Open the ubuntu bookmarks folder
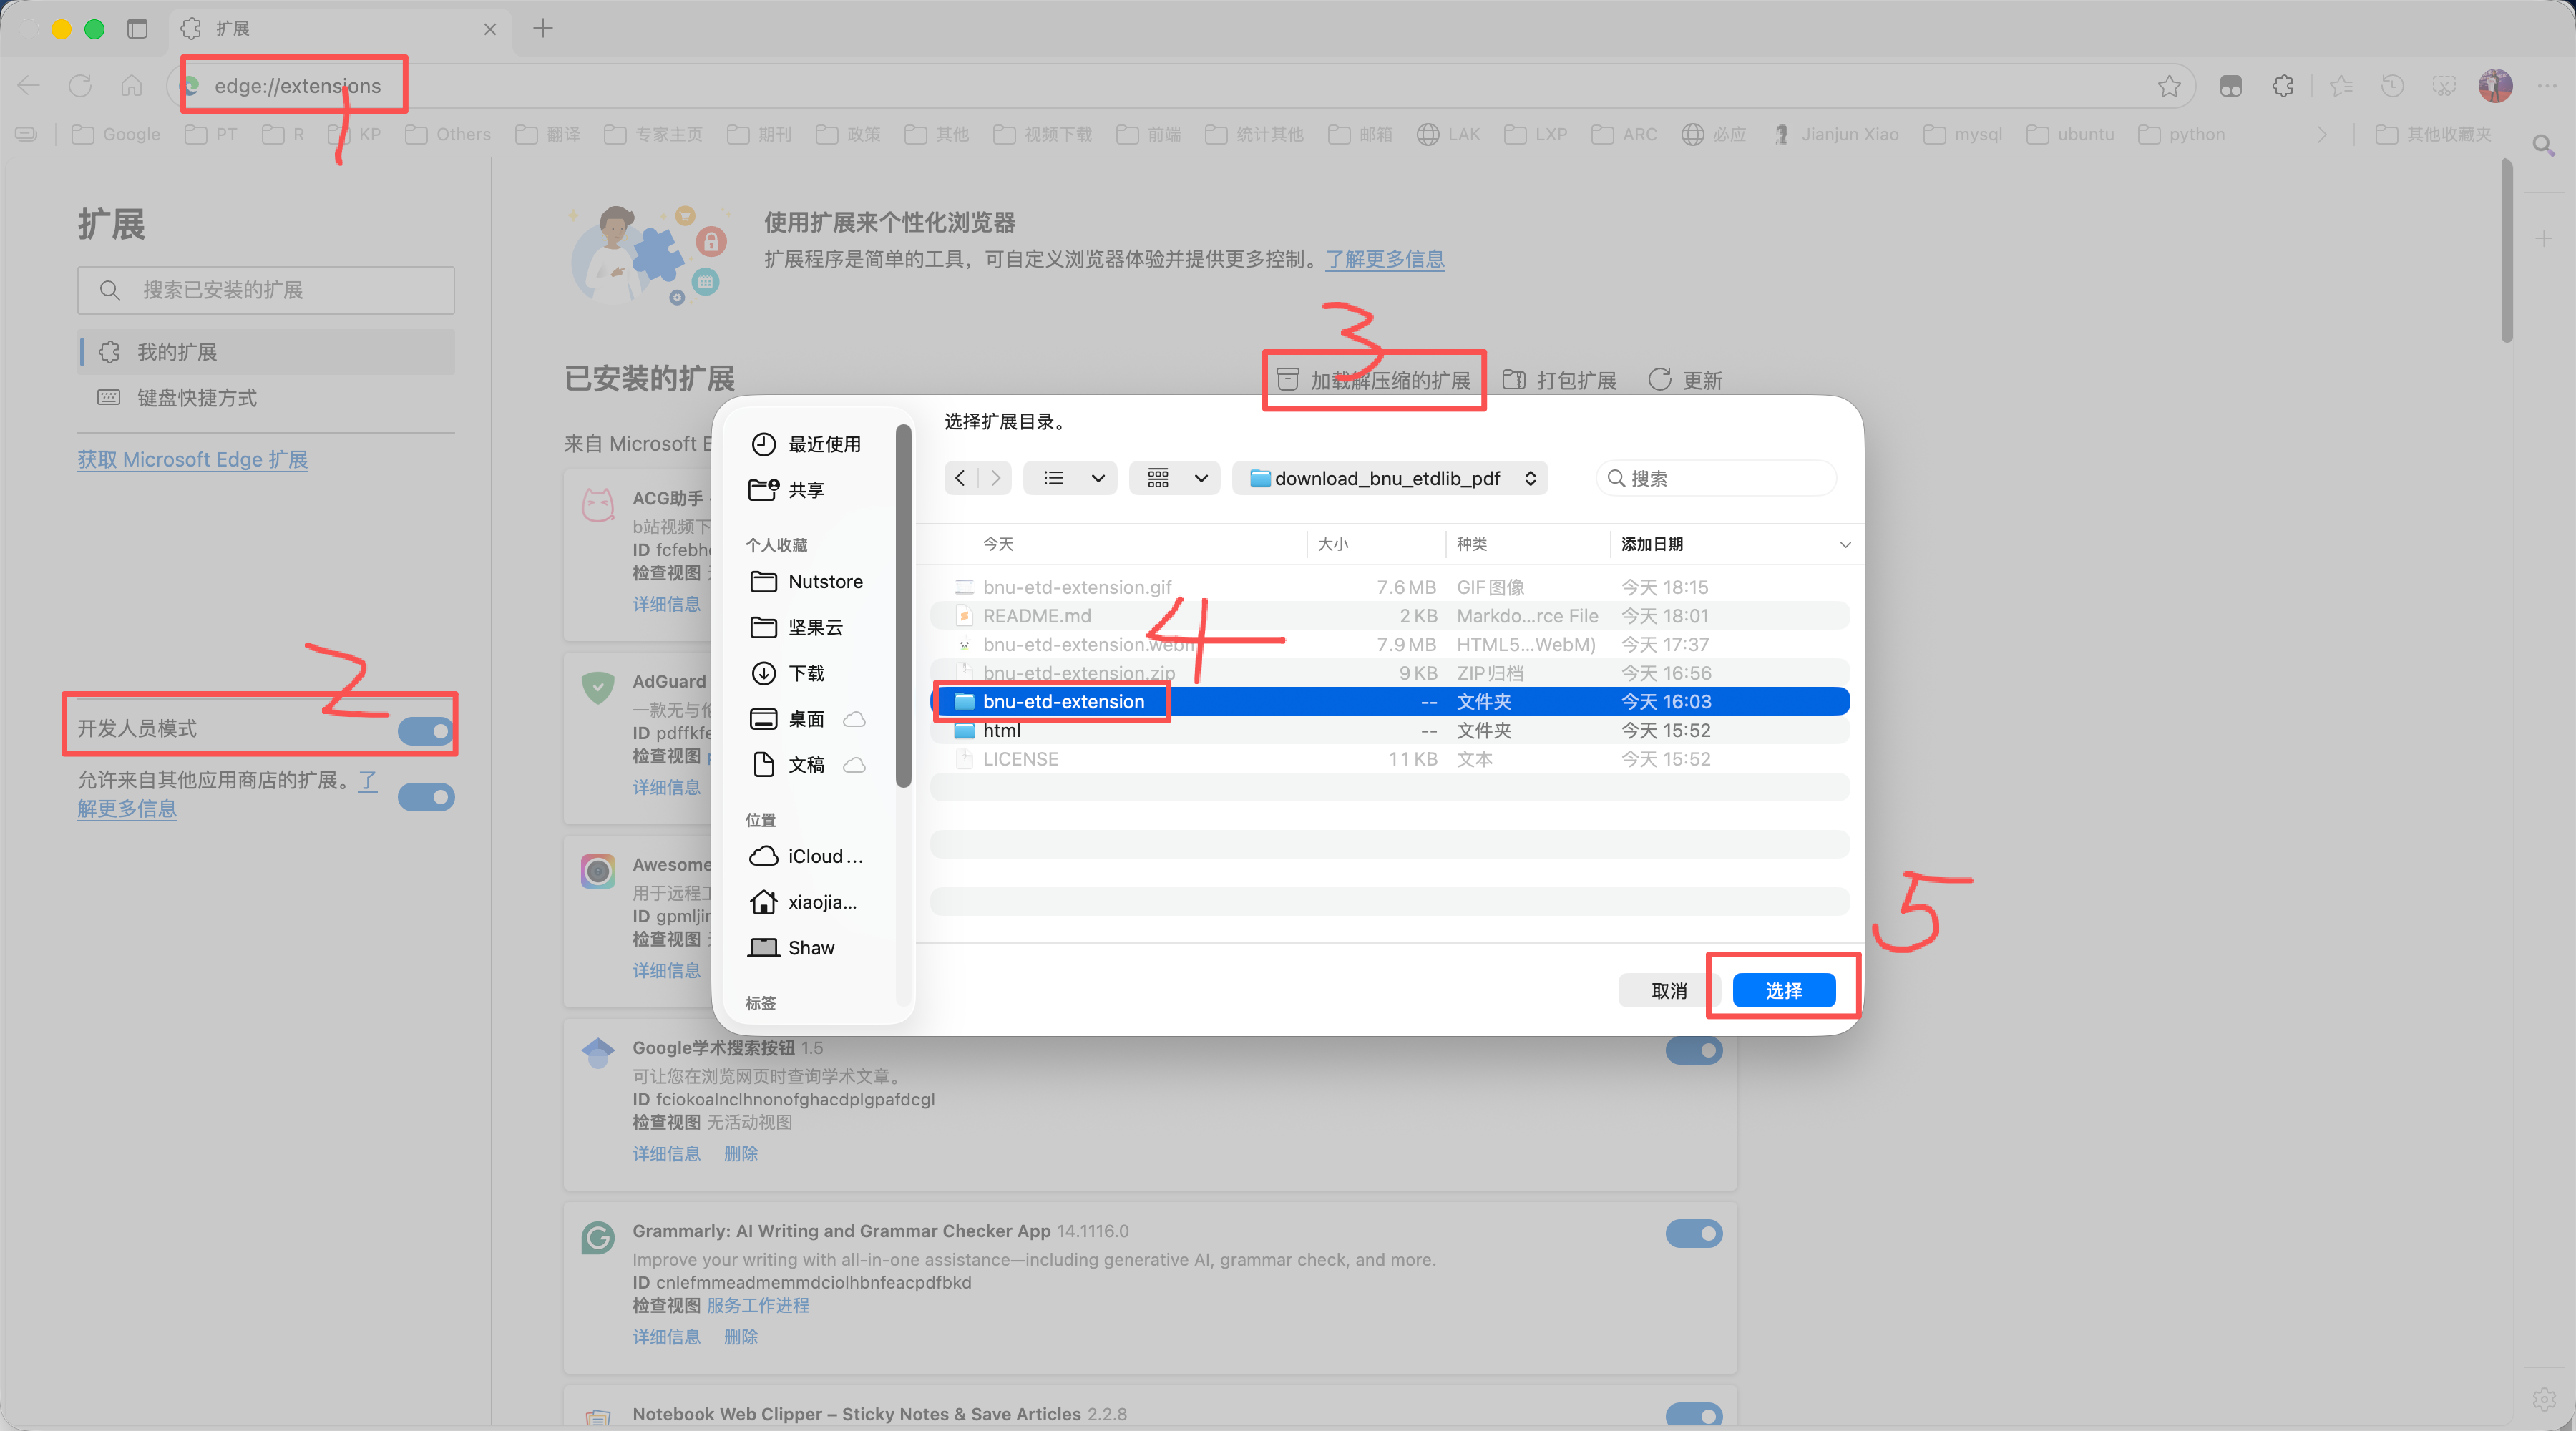 [x=2070, y=134]
